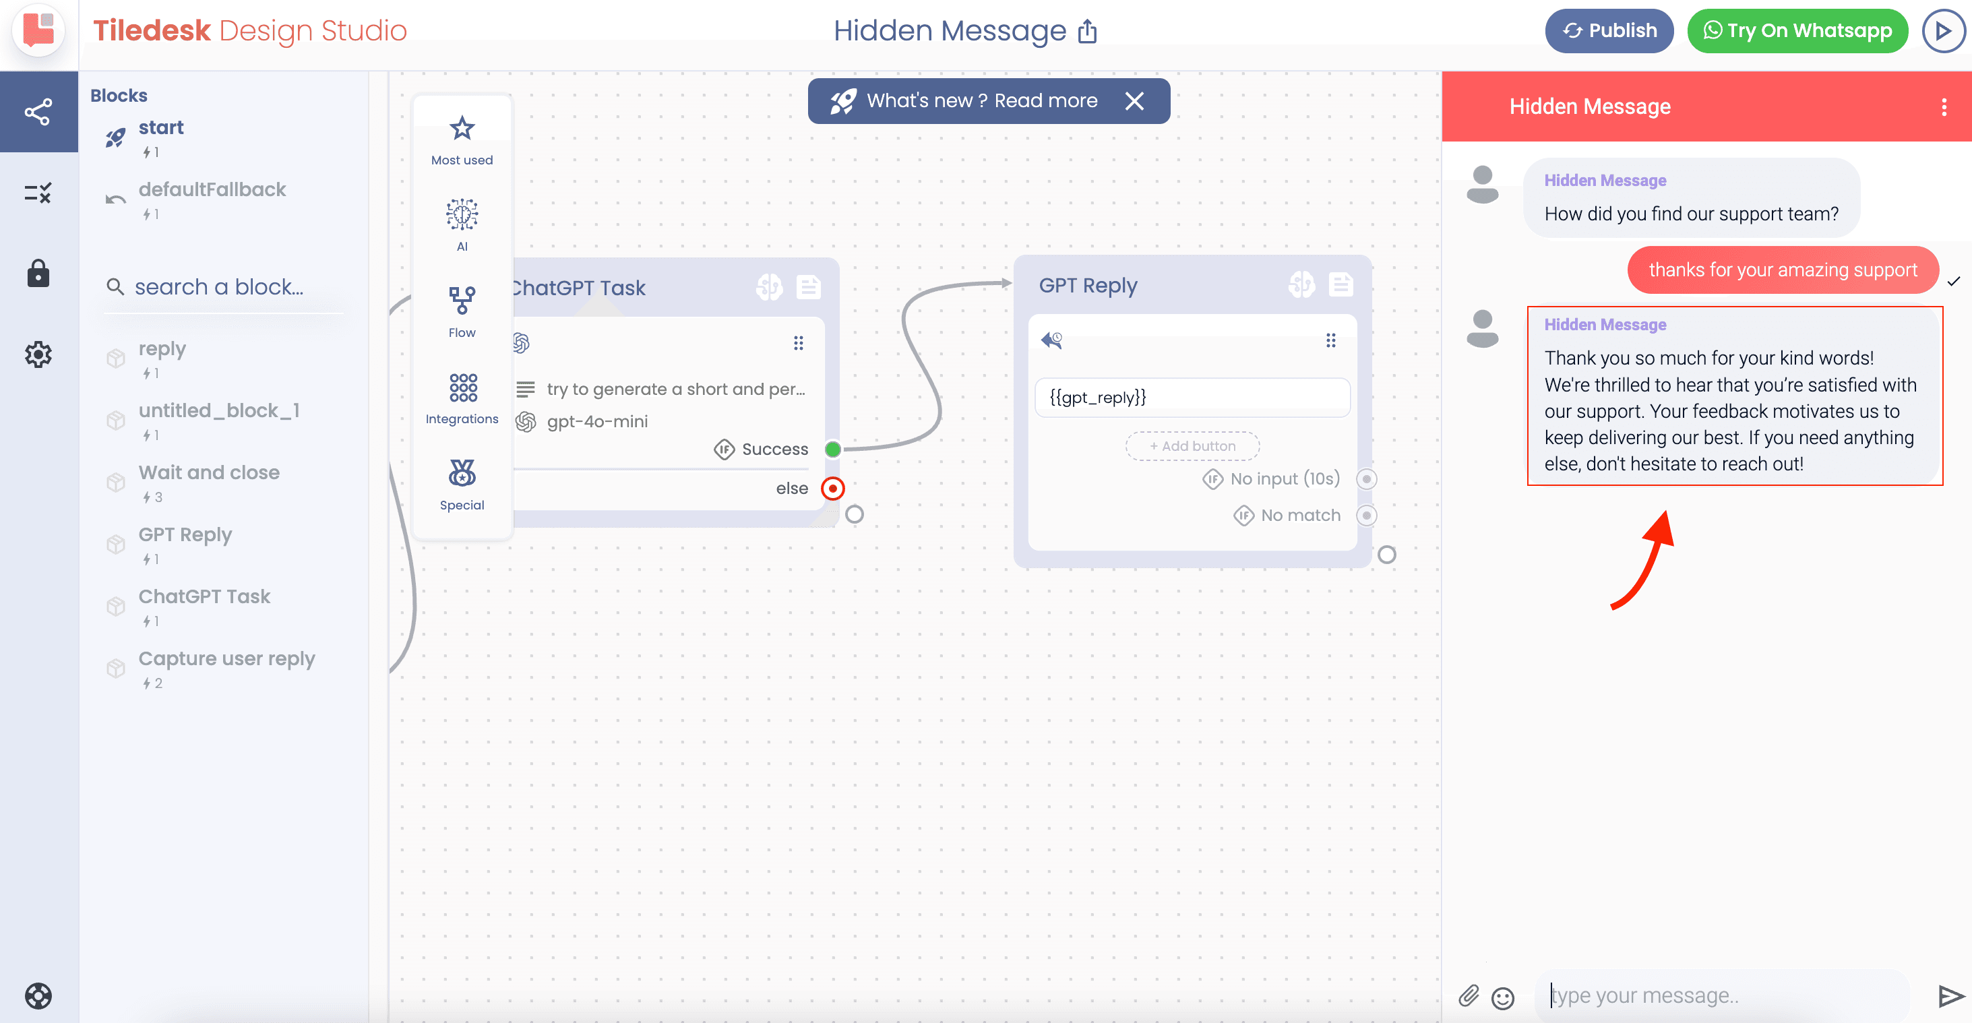Click the Hidden Message chatbot title
This screenshot has width=1972, height=1023.
tap(949, 30)
